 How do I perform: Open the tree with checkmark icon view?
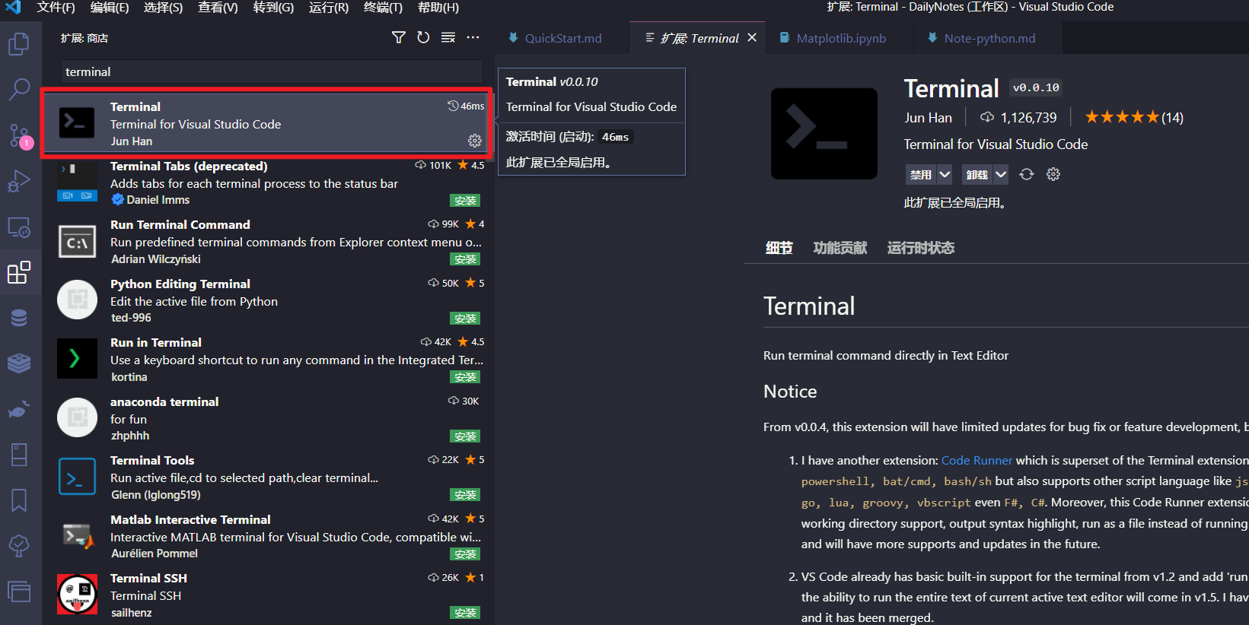pos(19,545)
